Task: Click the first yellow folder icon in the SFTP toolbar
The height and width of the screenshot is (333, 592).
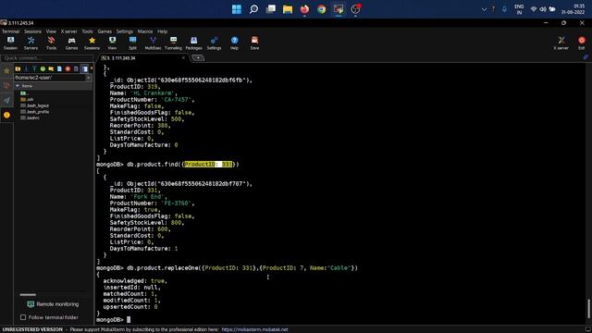Action: coord(18,68)
